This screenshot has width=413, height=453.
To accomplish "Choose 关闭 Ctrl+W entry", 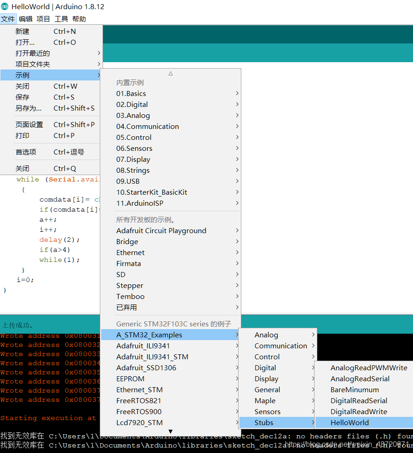I will tap(50, 86).
